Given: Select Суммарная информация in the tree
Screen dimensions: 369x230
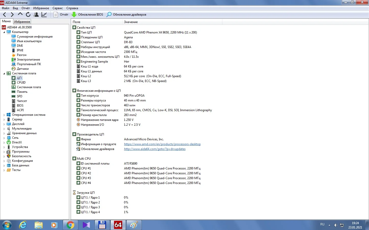Looking at the screenshot, I should [35, 37].
